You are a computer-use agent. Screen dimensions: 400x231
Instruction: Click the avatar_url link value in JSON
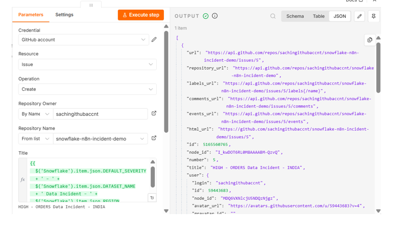click(296, 206)
